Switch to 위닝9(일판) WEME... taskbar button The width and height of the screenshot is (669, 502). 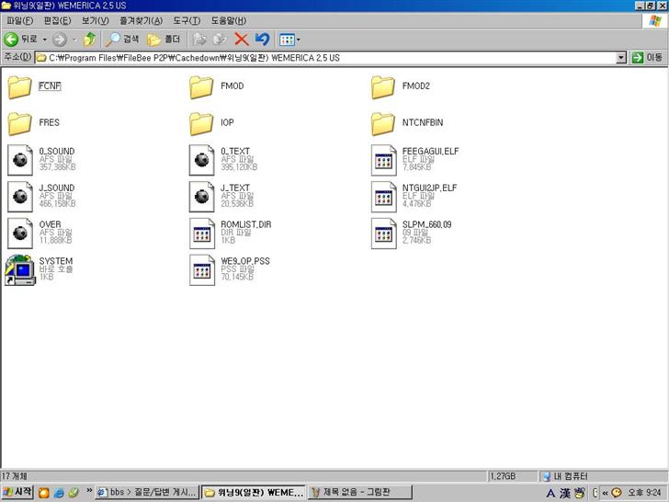point(254,492)
